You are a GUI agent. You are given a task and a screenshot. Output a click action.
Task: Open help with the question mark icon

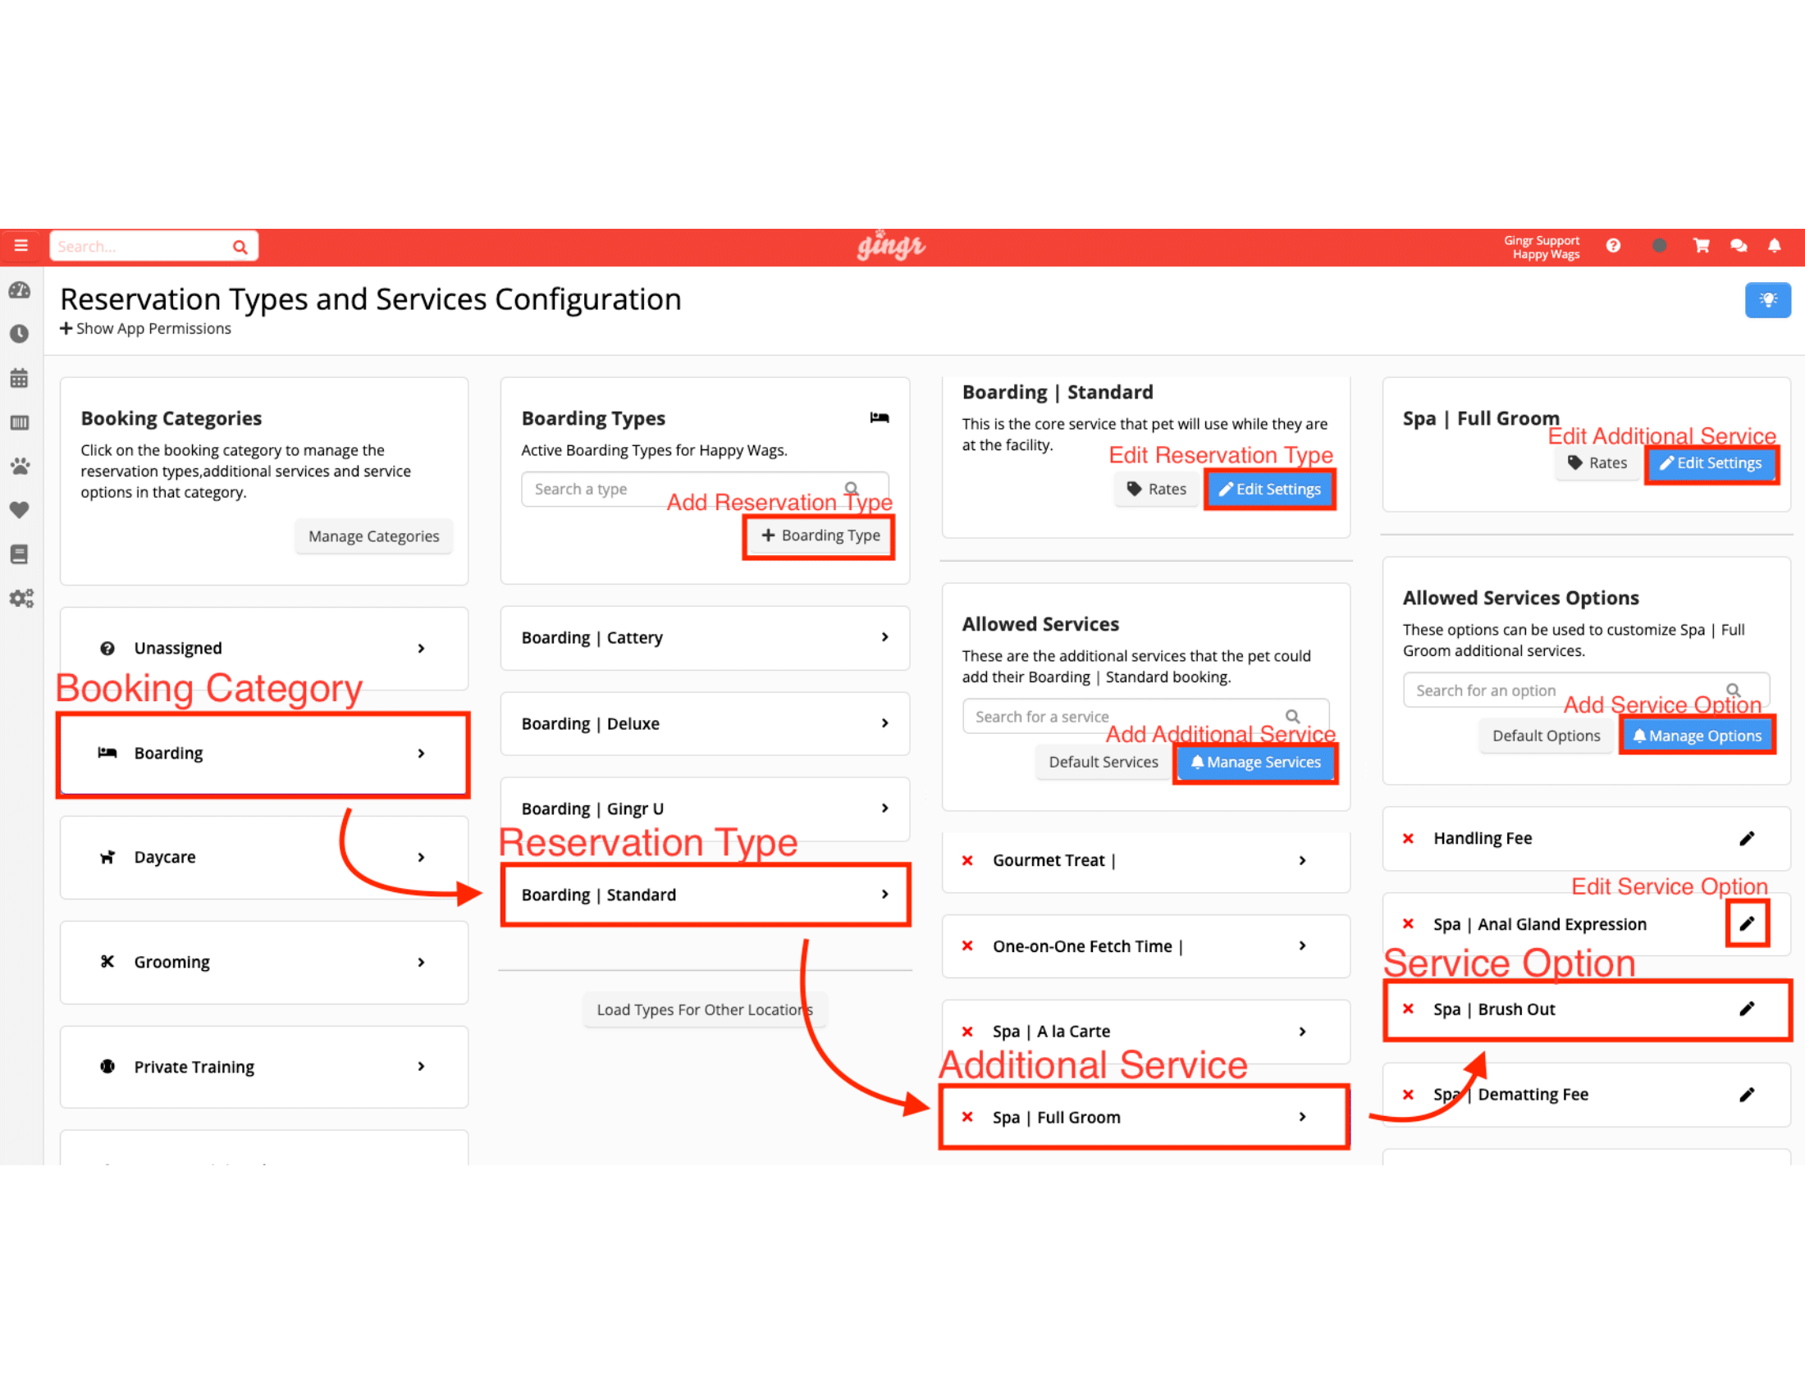[1613, 245]
